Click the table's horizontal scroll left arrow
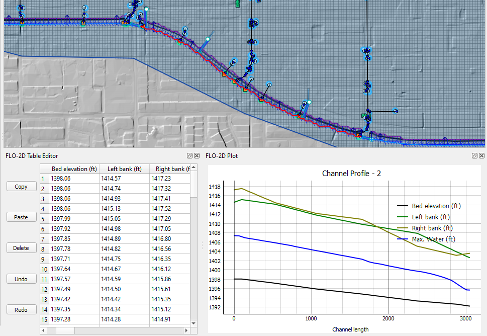 point(43,330)
